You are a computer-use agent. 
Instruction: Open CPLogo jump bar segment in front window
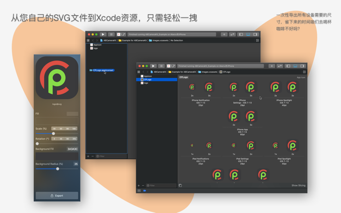(x=225, y=72)
